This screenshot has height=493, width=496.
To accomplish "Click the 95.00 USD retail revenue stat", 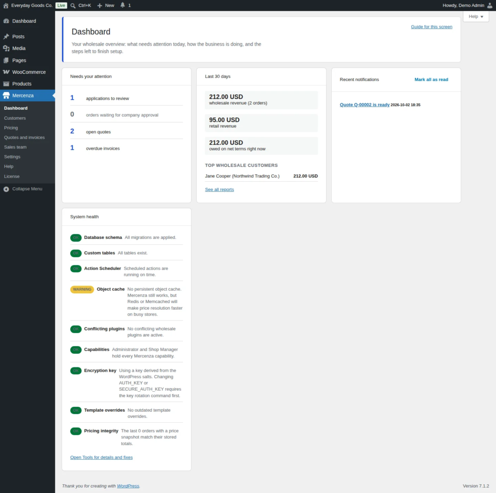I will click(261, 123).
